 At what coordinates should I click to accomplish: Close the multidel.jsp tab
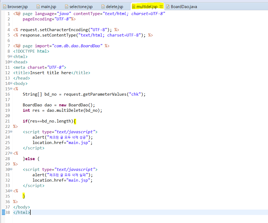161,6
